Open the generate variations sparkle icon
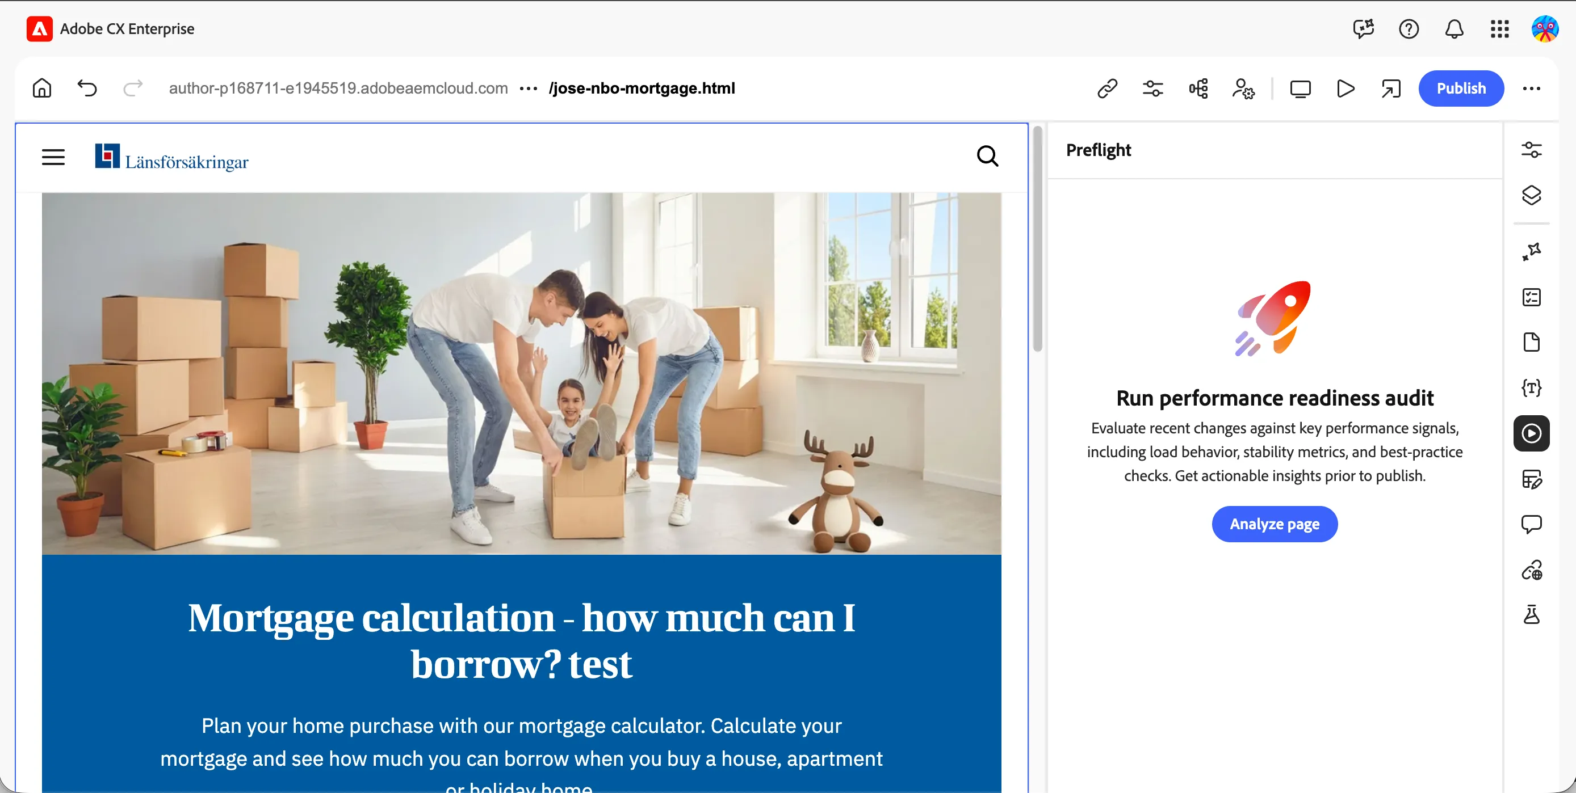This screenshot has height=793, width=1576. [x=1531, y=251]
